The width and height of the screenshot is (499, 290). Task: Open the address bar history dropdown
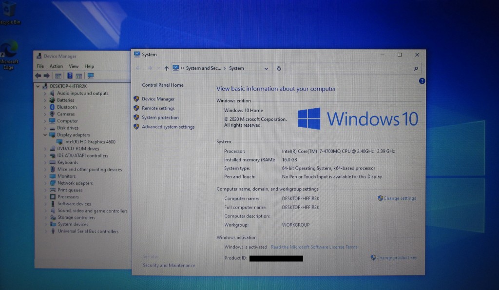(x=266, y=69)
